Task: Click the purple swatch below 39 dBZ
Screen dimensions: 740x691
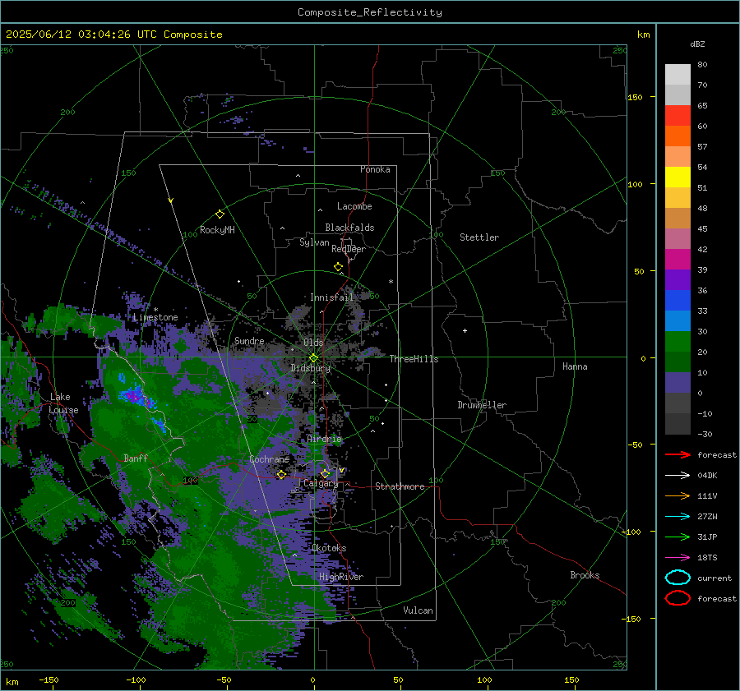Action: point(678,279)
